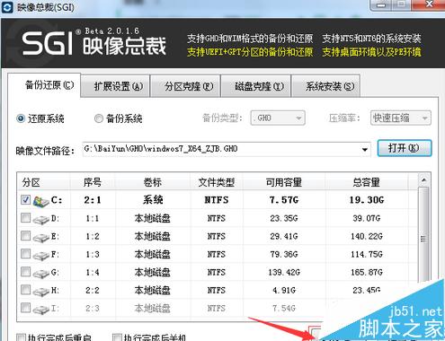
Task: Click the Windows drive icon for C:
Action: (x=41, y=202)
